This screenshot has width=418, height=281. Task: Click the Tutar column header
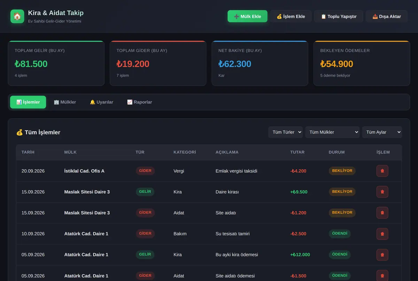pos(297,152)
